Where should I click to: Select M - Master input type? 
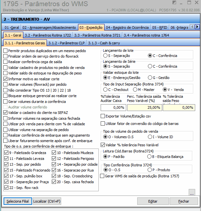point(135,90)
